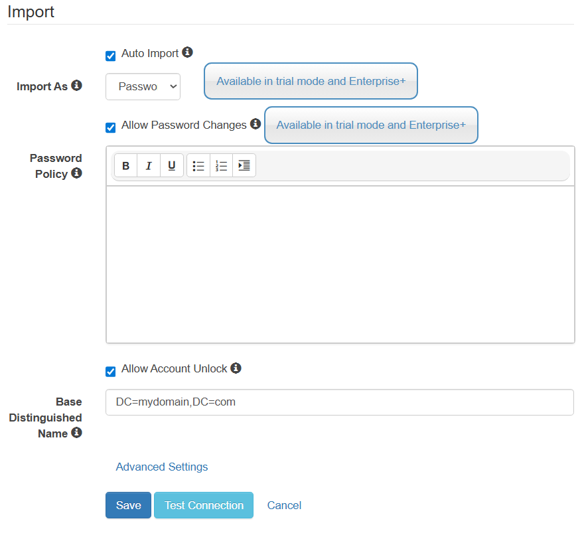
Task: Click the Save button
Action: point(128,505)
